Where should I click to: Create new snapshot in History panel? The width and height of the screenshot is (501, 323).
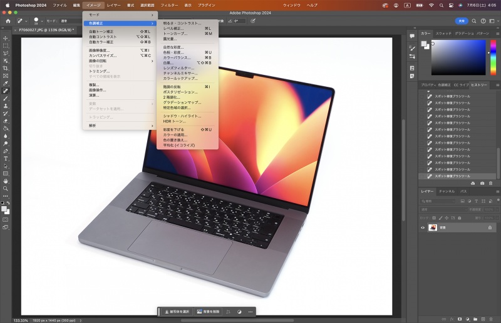tap(482, 183)
